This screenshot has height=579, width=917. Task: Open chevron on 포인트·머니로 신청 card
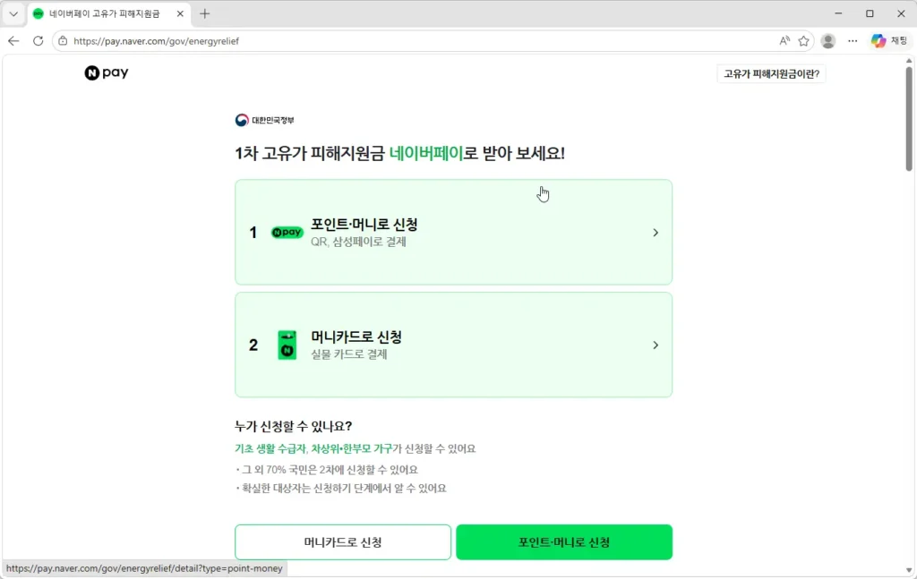(656, 233)
